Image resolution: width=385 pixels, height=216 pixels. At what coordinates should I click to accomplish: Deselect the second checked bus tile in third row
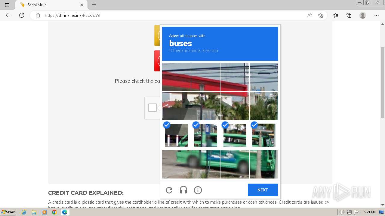point(206,135)
